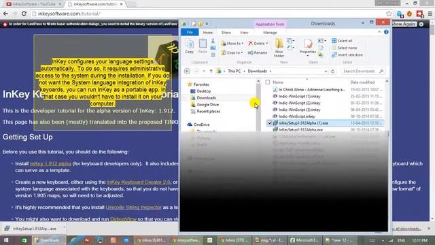This screenshot has height=245, width=435.
Task: Open File tab in Explorer
Action: (x=190, y=33)
